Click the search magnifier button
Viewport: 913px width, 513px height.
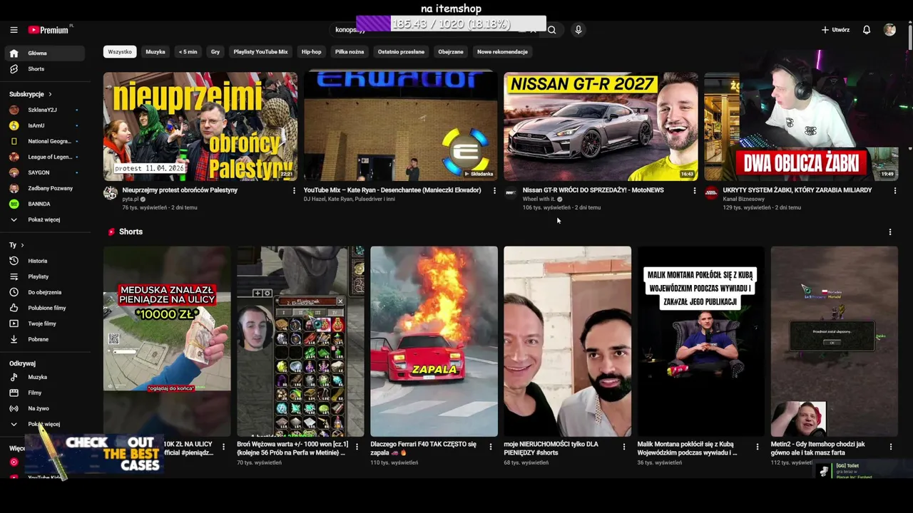[551, 30]
